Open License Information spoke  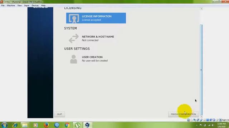96,18
